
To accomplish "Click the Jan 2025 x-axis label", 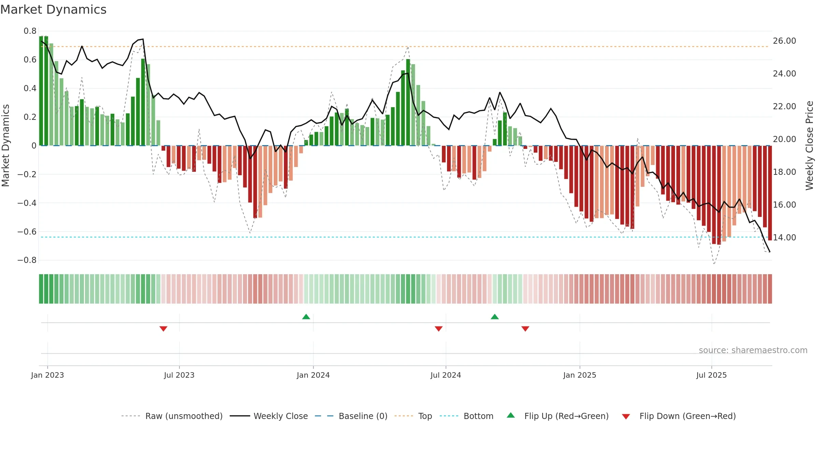I will pyautogui.click(x=580, y=375).
